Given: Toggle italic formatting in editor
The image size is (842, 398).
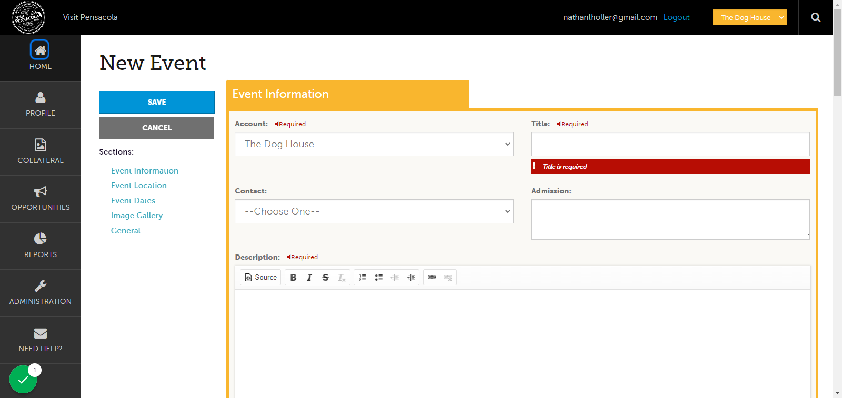Looking at the screenshot, I should [309, 278].
